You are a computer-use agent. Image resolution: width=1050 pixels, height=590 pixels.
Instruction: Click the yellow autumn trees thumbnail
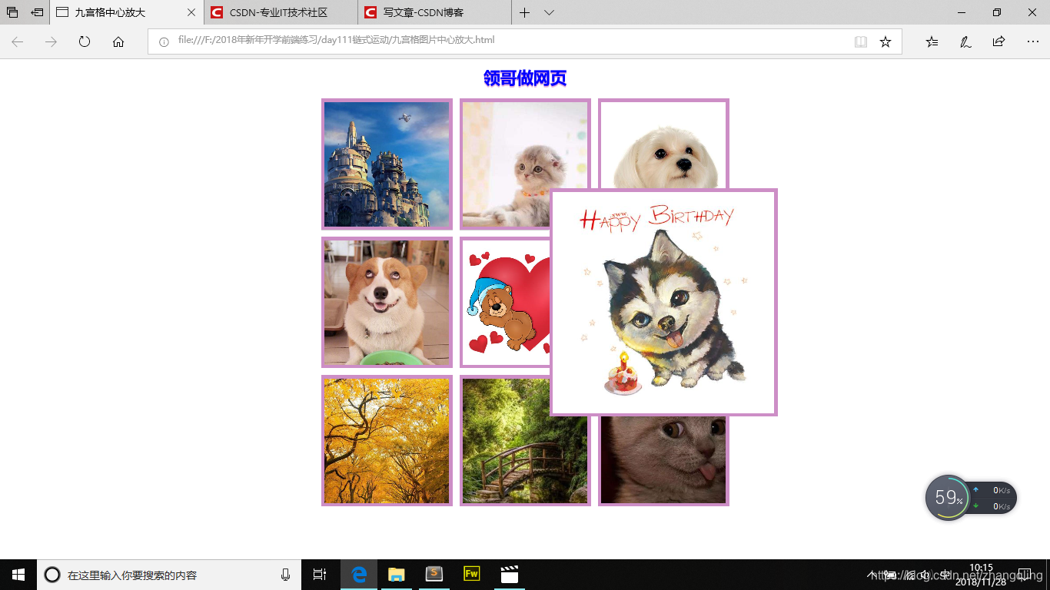click(x=387, y=441)
